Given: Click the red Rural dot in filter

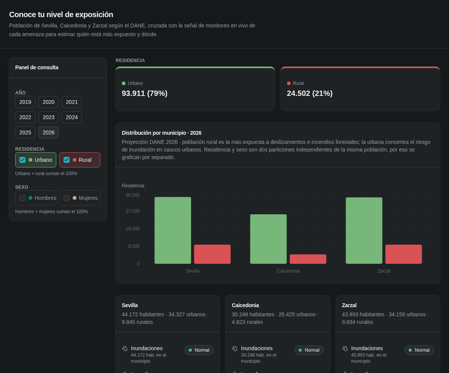Looking at the screenshot, I should (75, 160).
